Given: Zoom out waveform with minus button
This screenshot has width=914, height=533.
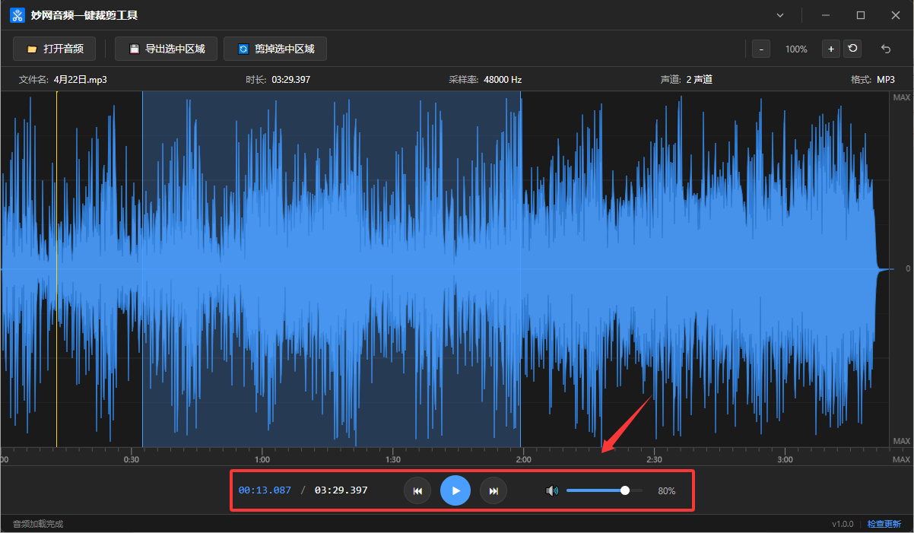Looking at the screenshot, I should [x=761, y=49].
